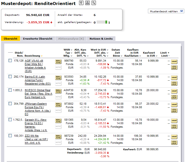185x162 pixels.
Task: Open Real Time quote for AGIF fund
Action: click(x=58, y=62)
